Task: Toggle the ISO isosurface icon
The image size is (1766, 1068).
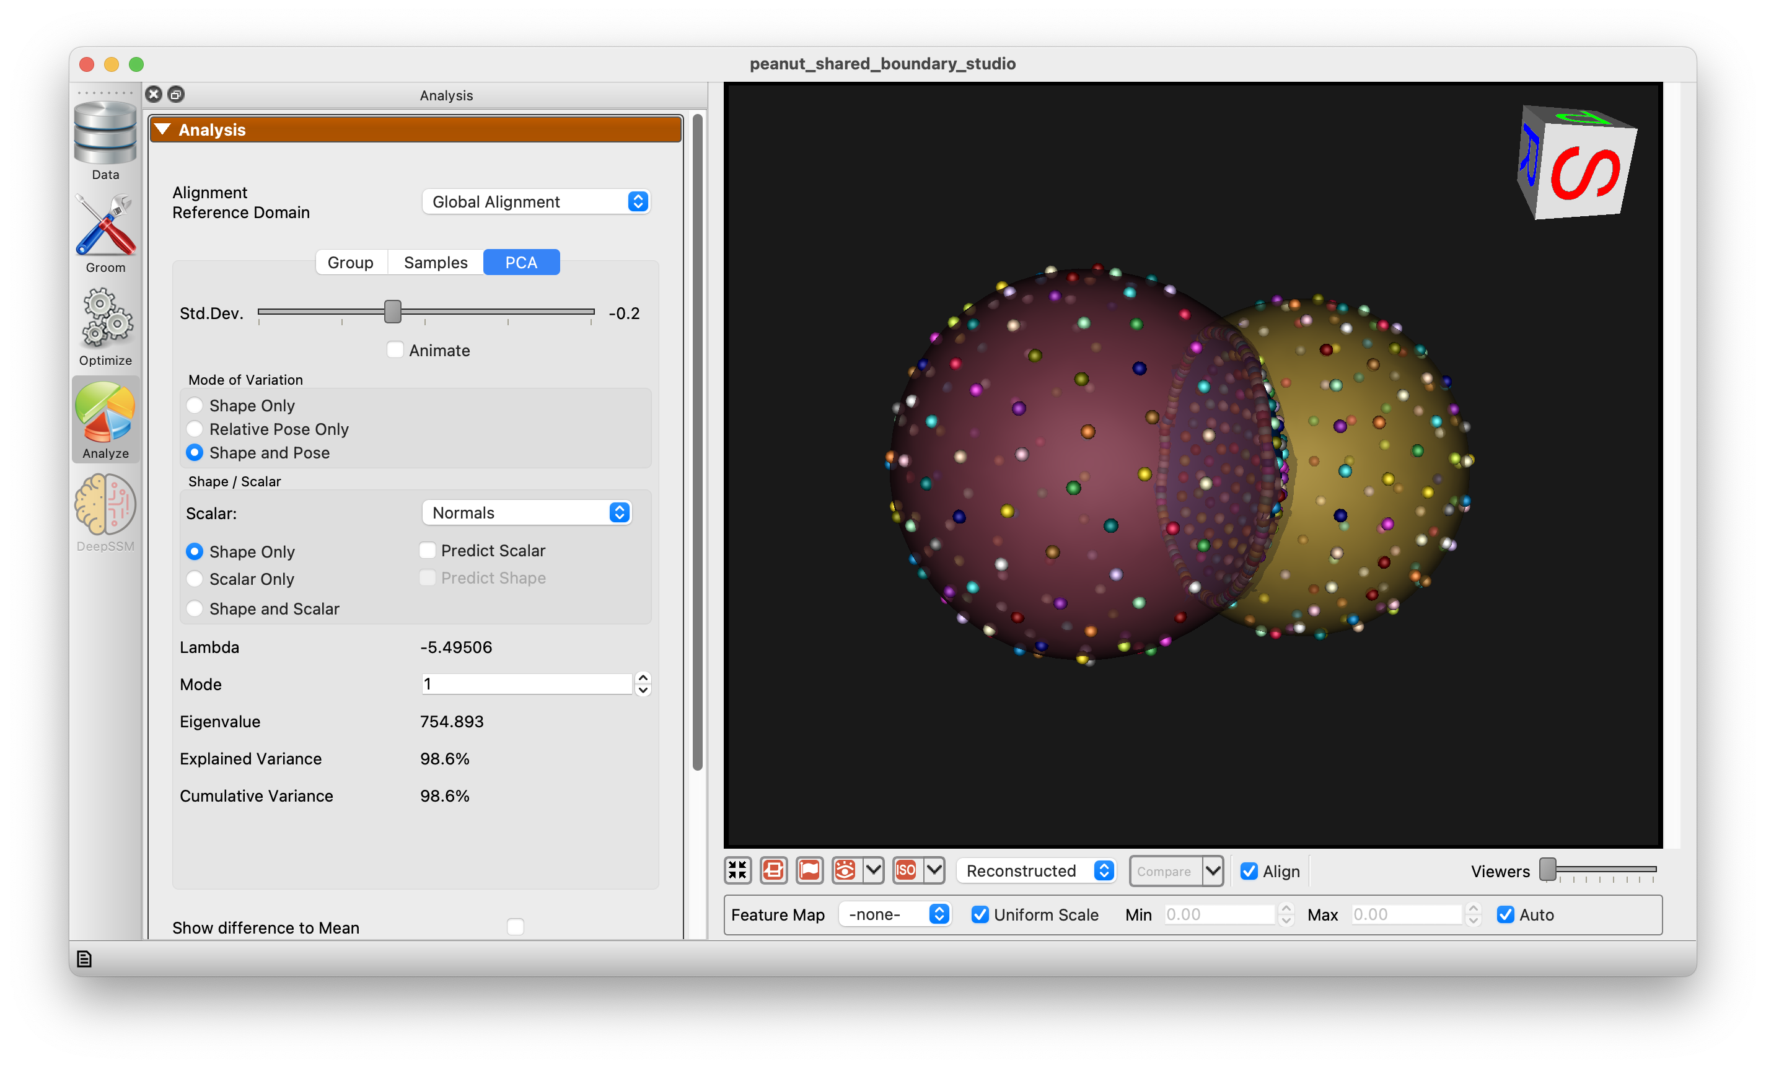Action: tap(907, 870)
